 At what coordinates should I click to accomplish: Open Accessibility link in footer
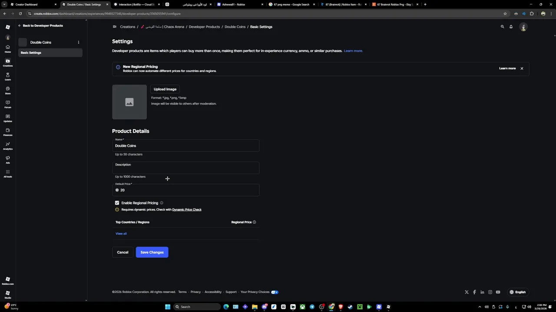[x=213, y=292]
